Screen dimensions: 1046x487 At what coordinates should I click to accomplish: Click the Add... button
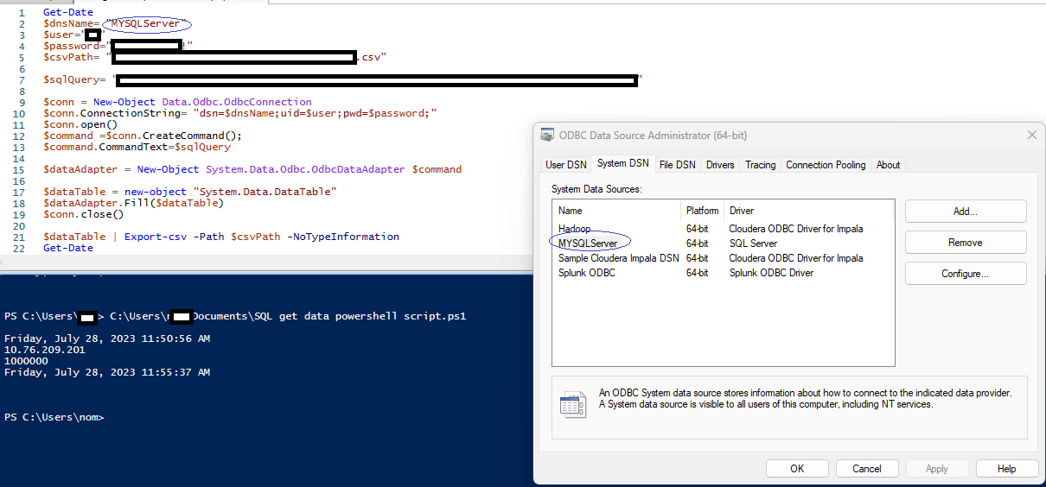click(966, 212)
